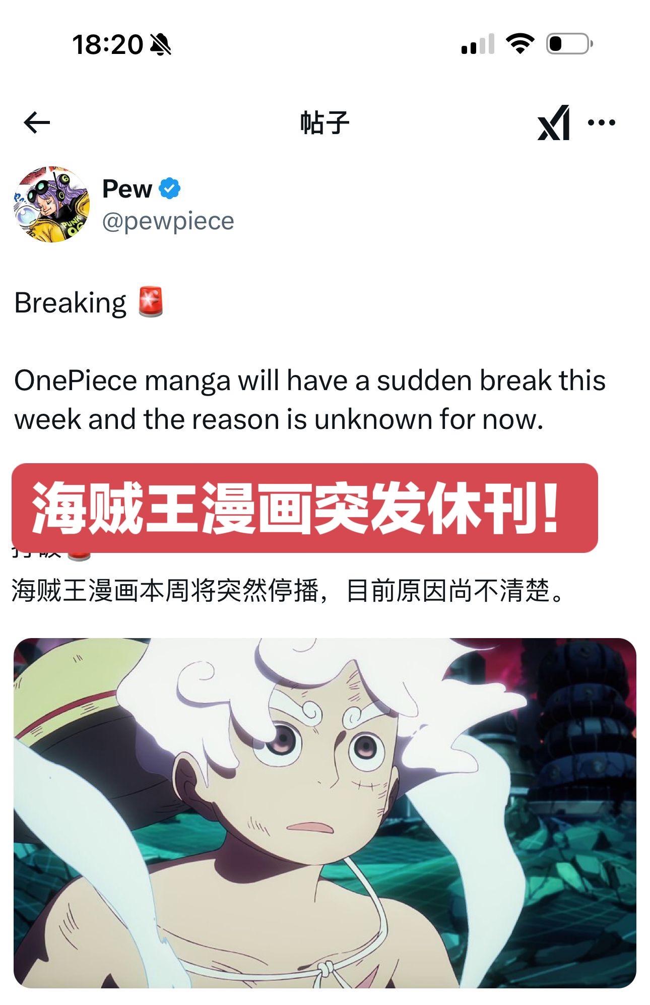Tap the Chinese translation text line

tap(288, 590)
